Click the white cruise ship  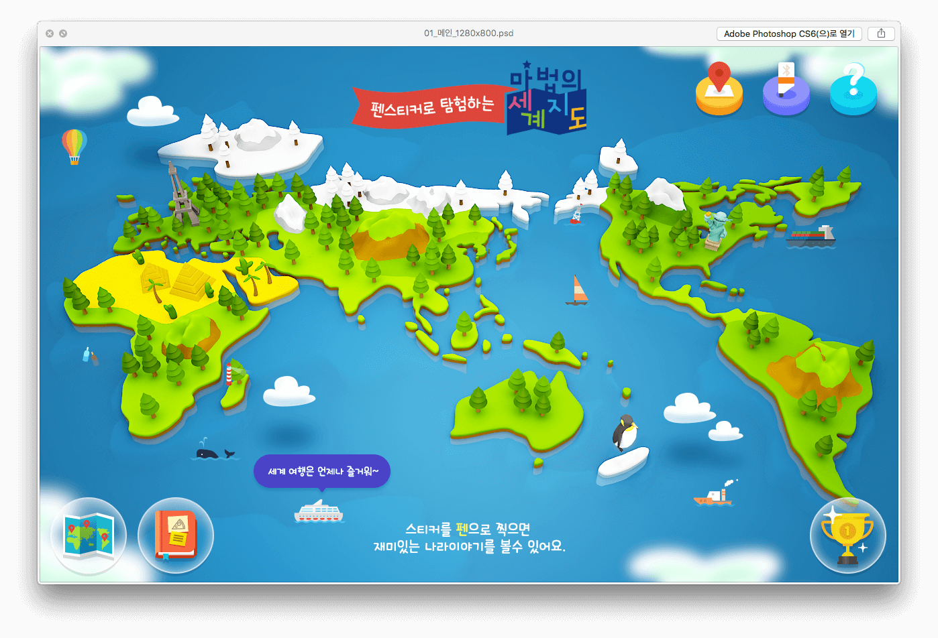[319, 511]
